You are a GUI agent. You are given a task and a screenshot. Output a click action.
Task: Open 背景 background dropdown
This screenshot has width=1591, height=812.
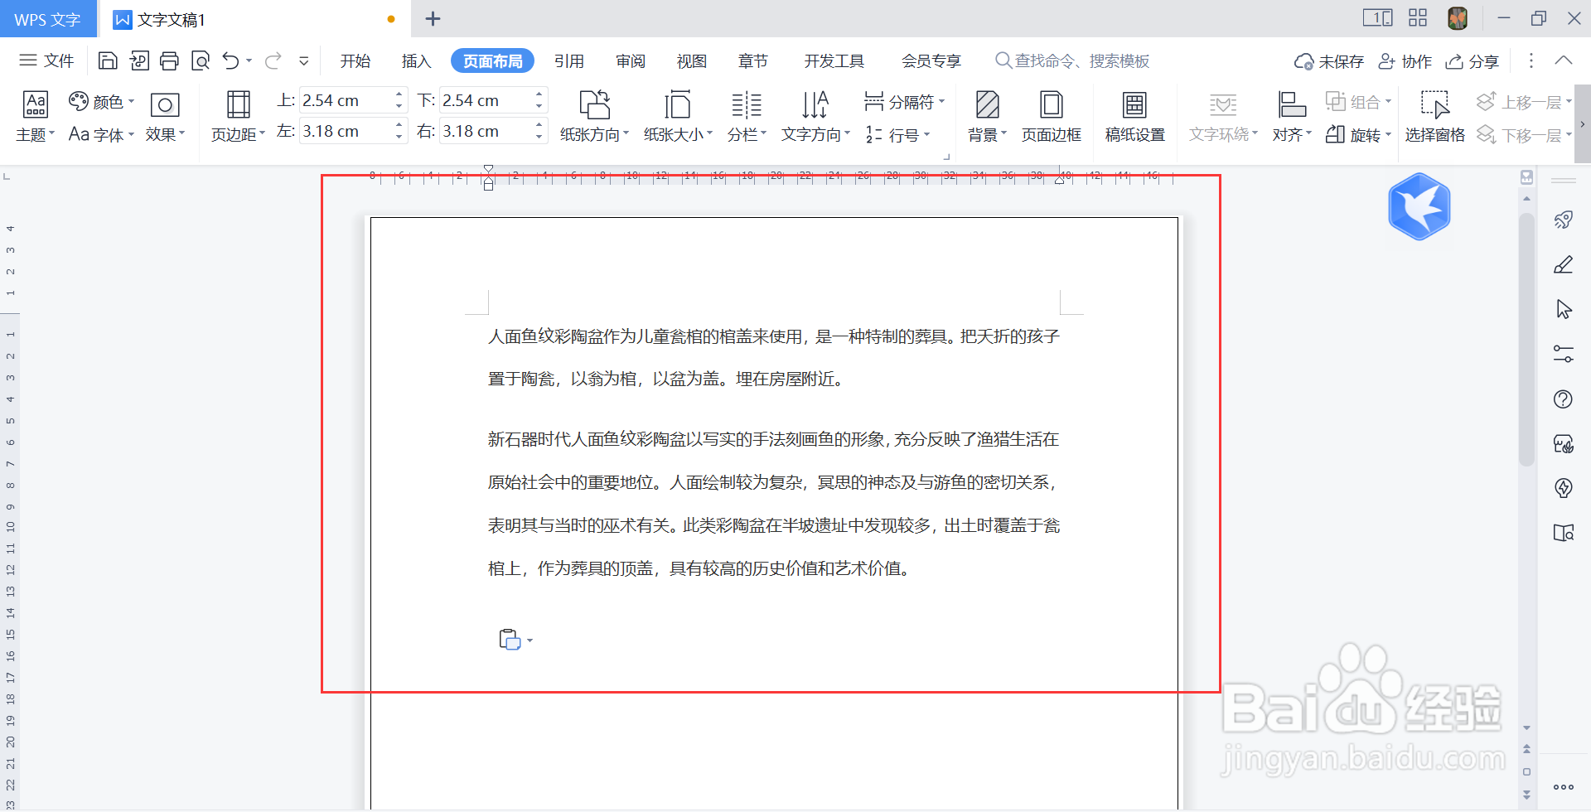pos(987,117)
